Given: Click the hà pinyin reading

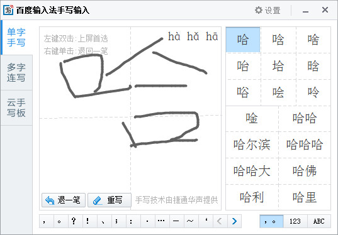Looking at the screenshot, I should (x=174, y=36).
